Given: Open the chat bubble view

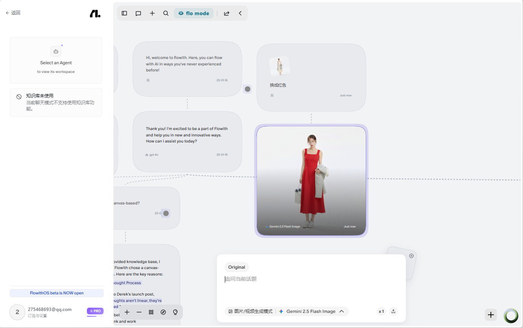Looking at the screenshot, I should click(138, 13).
